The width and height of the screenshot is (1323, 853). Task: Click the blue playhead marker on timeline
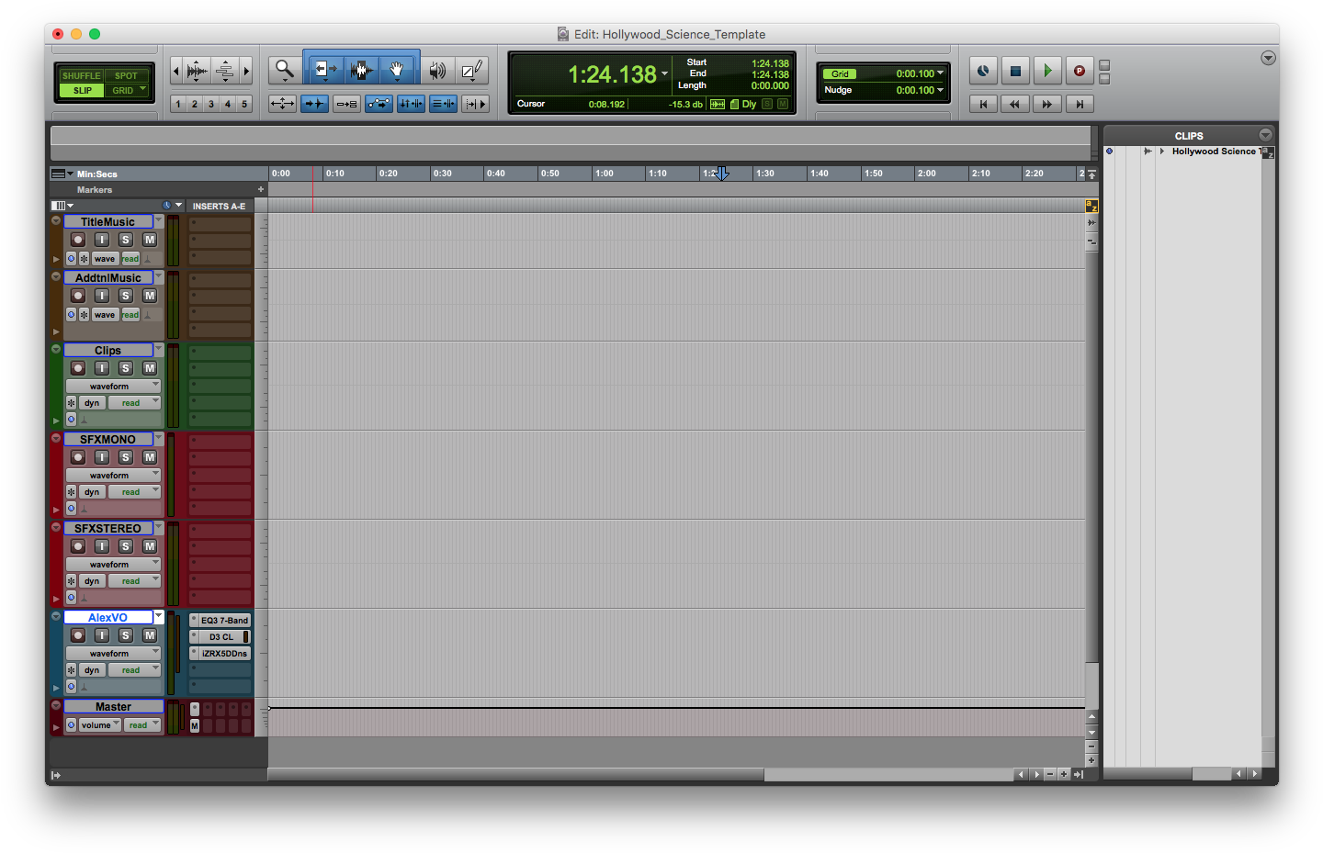[x=721, y=174]
